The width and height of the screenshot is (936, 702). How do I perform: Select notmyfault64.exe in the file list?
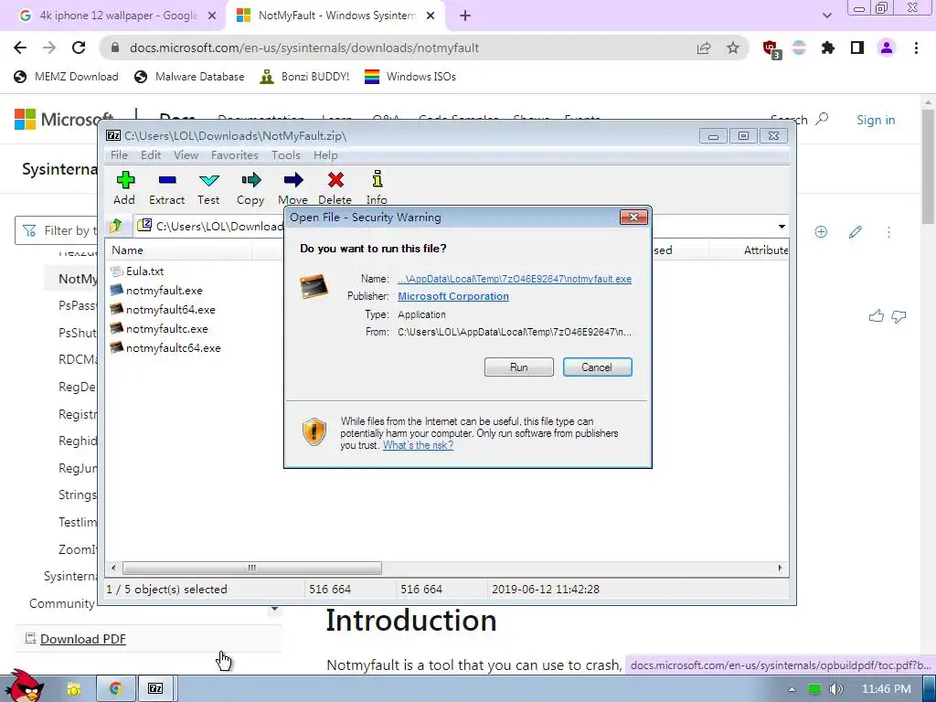click(170, 309)
